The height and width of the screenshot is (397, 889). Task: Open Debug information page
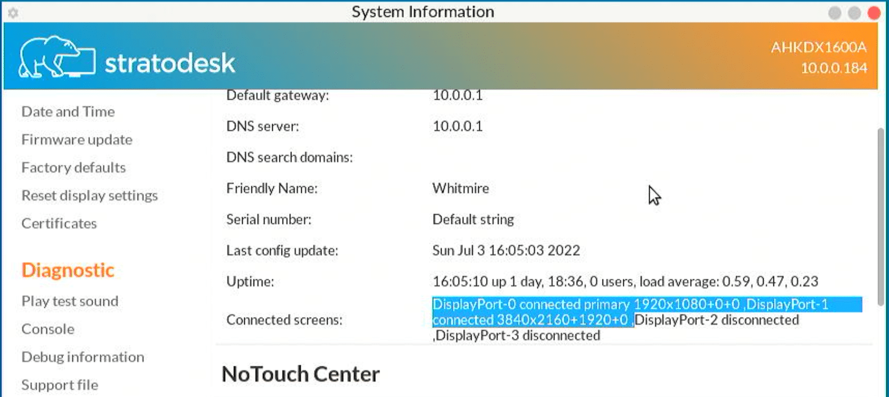click(x=83, y=357)
